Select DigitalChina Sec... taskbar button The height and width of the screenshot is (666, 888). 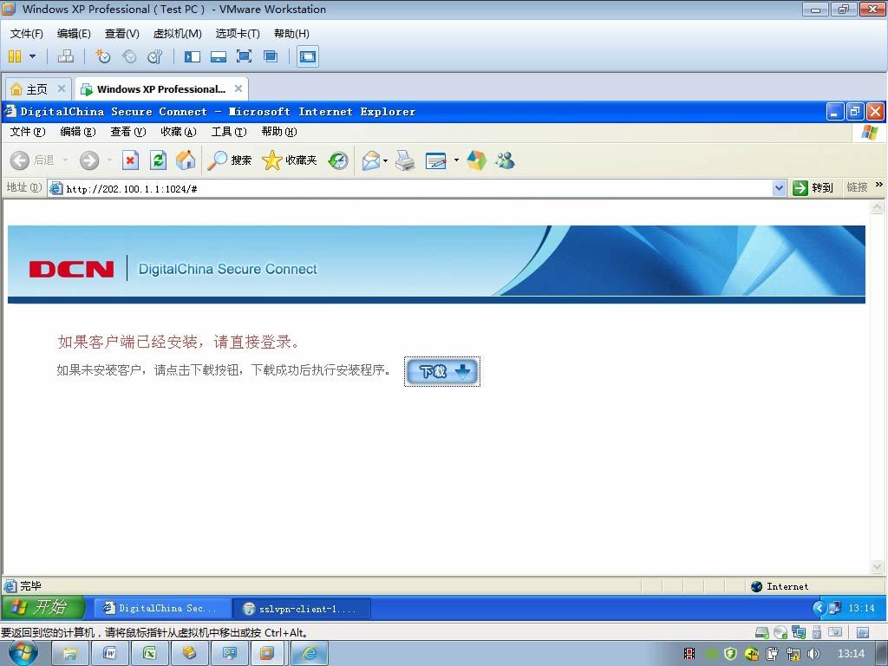[x=162, y=608]
